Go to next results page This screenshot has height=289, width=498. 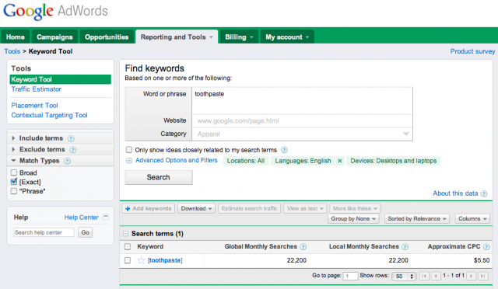tap(472, 276)
